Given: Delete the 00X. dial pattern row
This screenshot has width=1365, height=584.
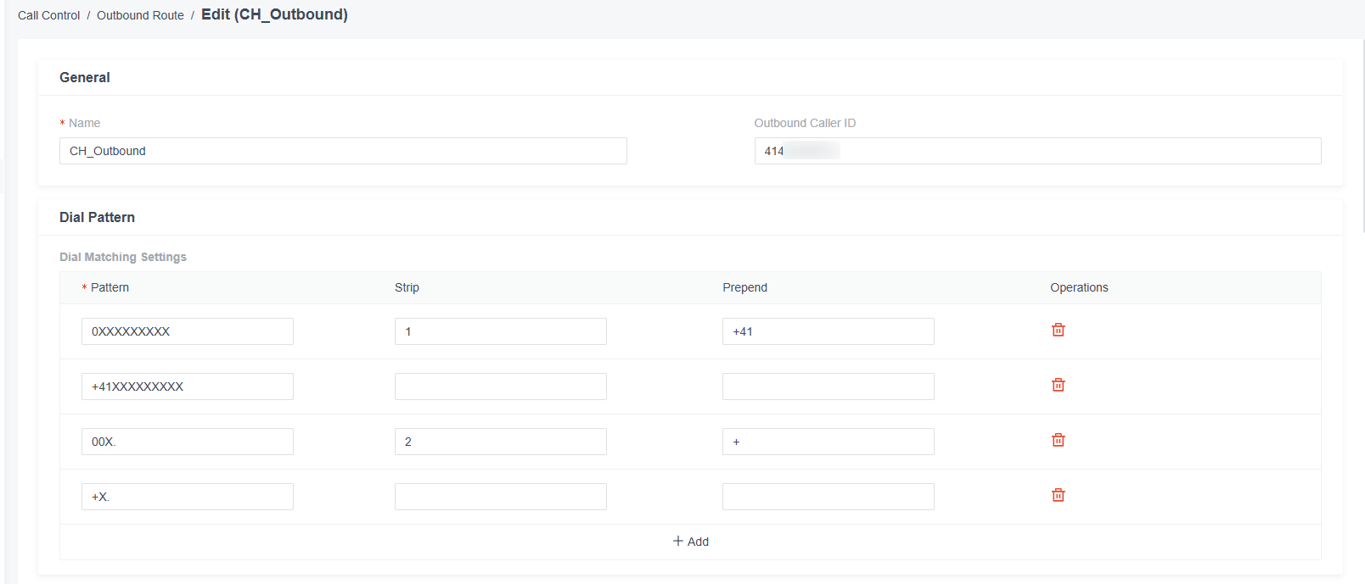Looking at the screenshot, I should click(1058, 440).
